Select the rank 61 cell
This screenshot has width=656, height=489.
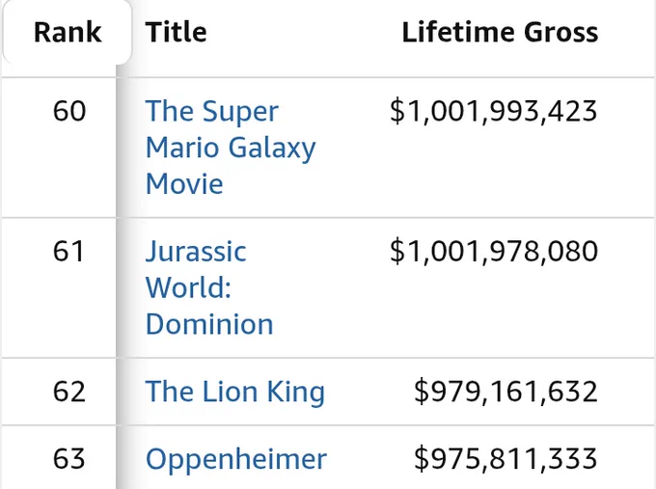coord(69,252)
